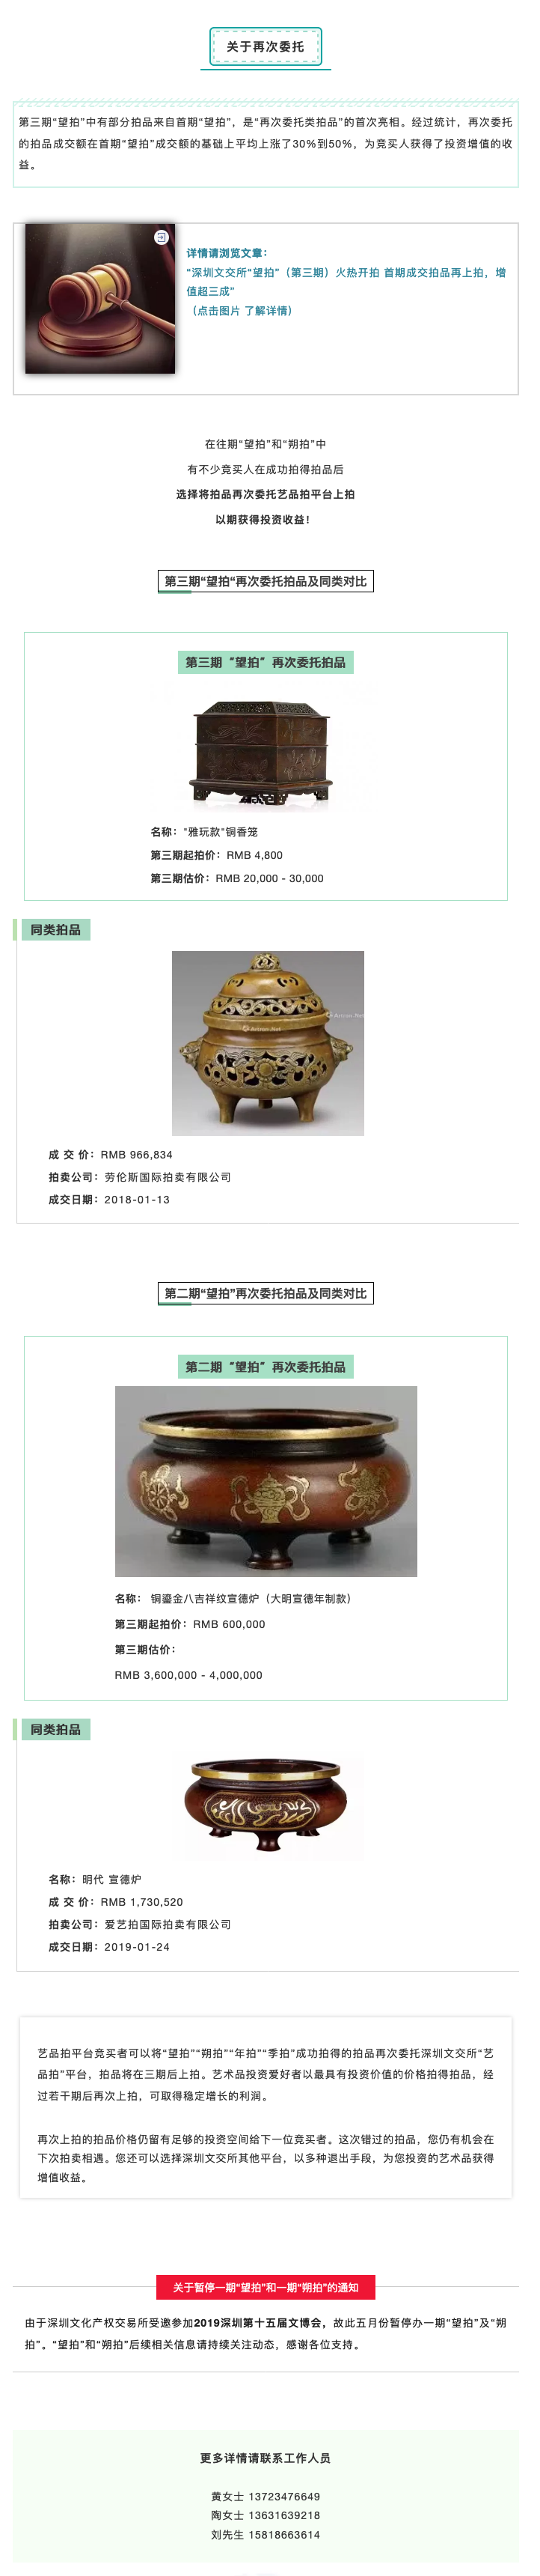Click the 第三期 望拍 再次委托拍品 green tag
The height and width of the screenshot is (2576, 540).
[266, 662]
